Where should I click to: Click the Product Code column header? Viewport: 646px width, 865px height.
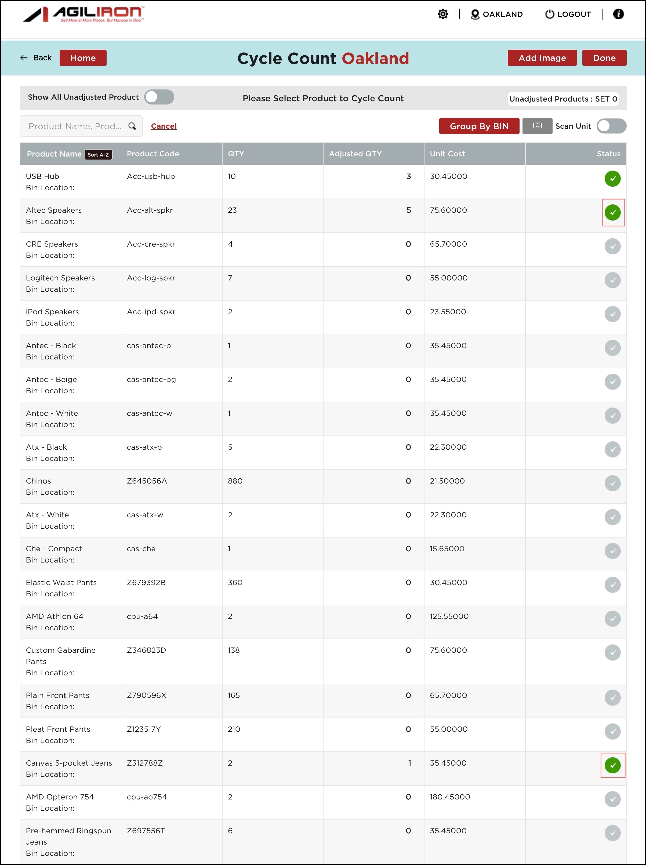click(x=153, y=154)
